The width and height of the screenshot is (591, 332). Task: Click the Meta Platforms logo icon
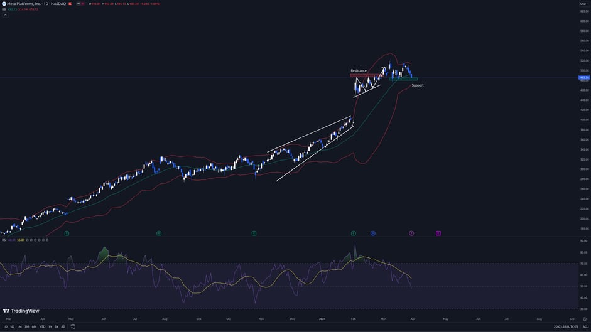pyautogui.click(x=4, y=4)
